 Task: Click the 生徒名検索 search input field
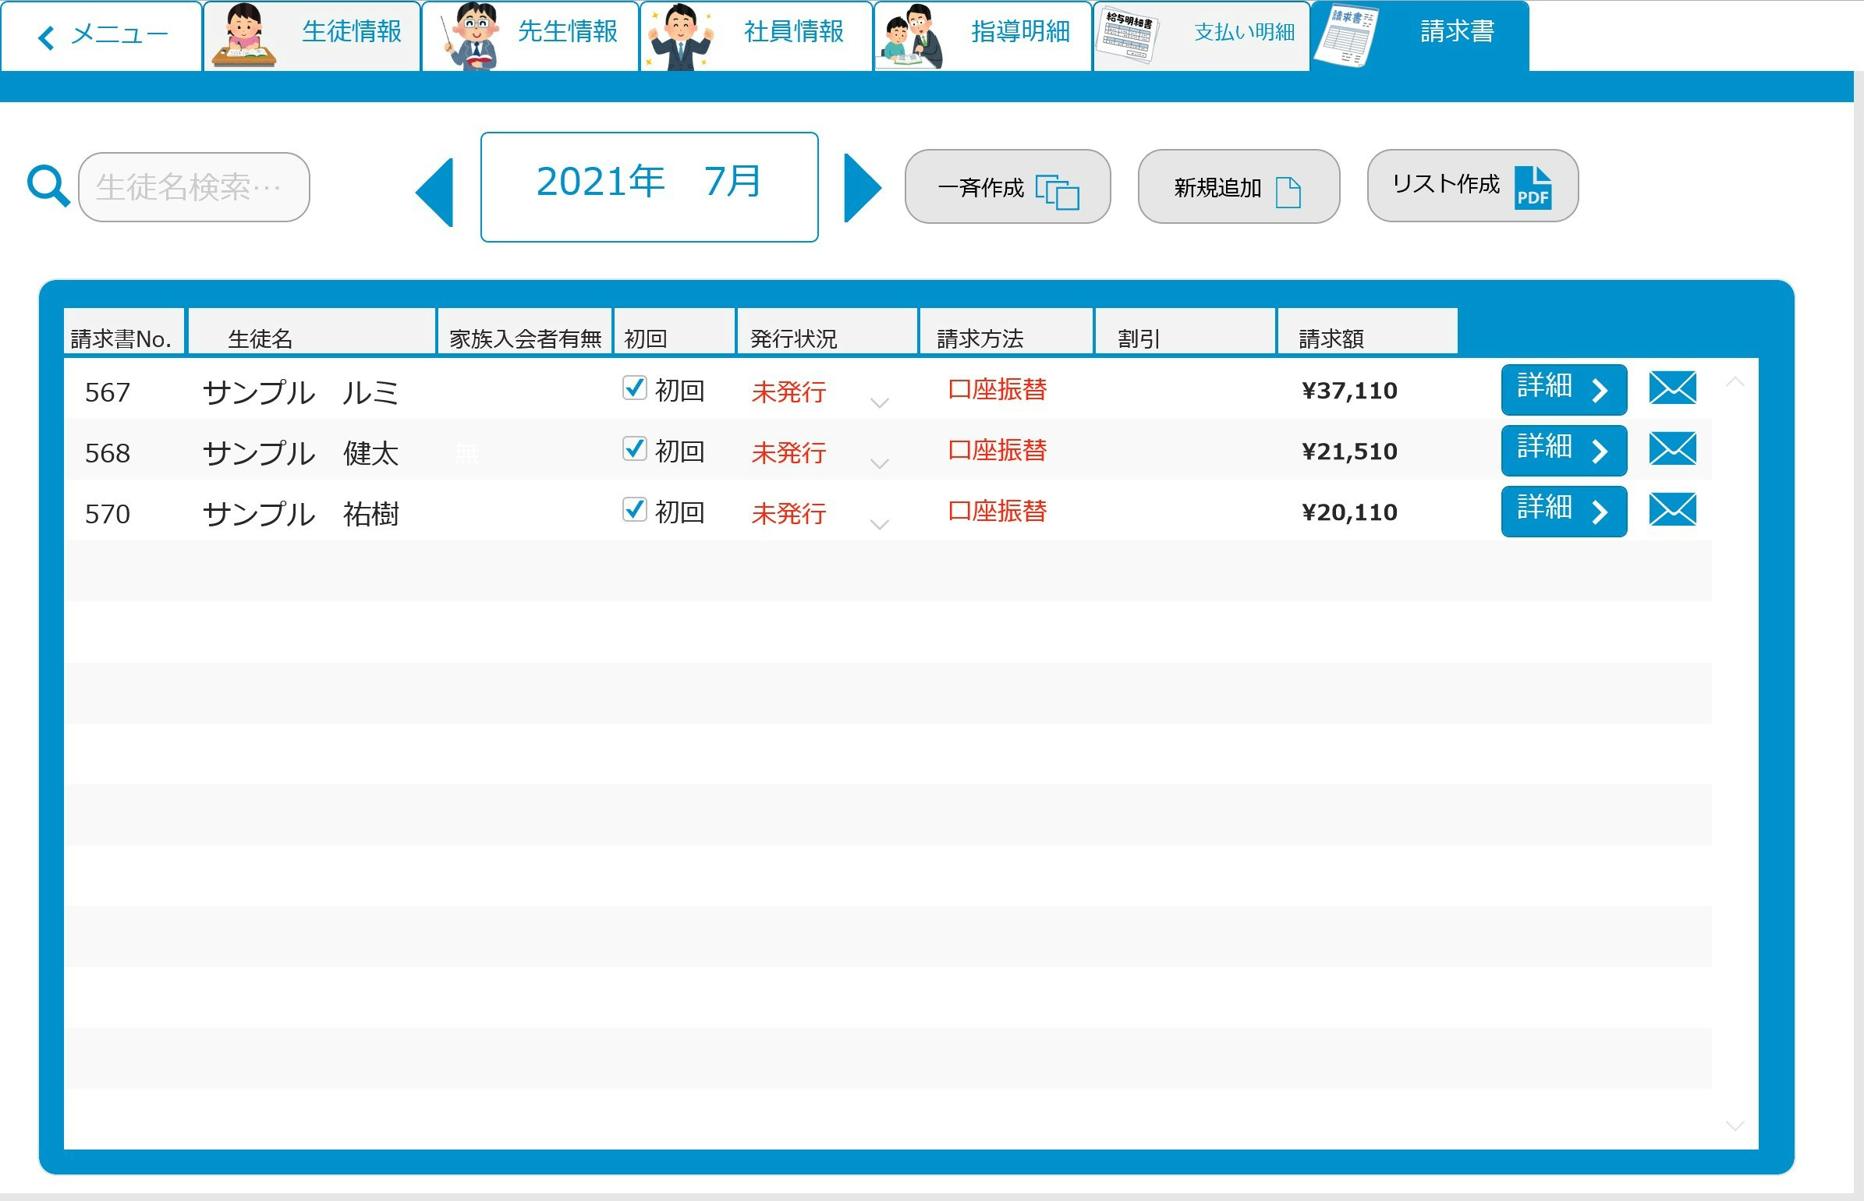coord(194,187)
